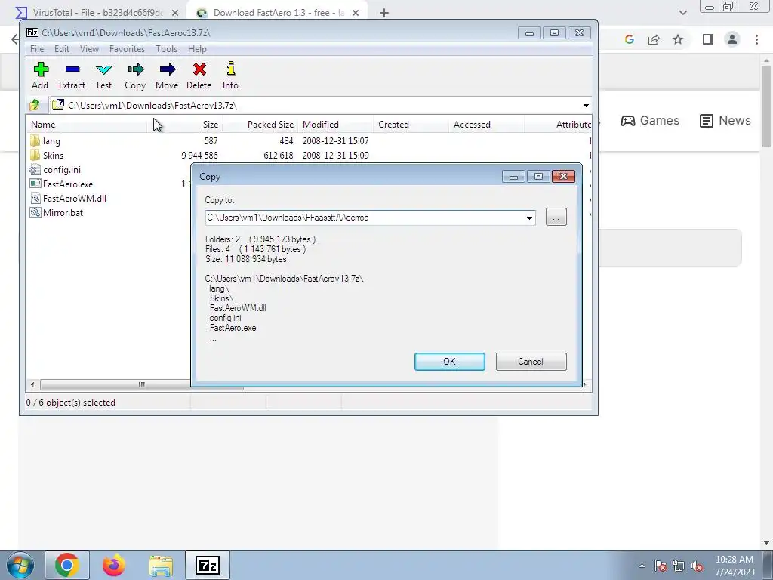Viewport: 773px width, 580px height.
Task: Open the Edit menu
Action: click(62, 49)
